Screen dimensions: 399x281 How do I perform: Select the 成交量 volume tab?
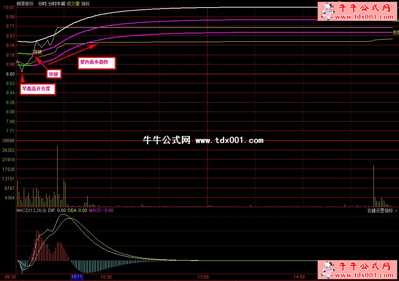(x=73, y=4)
